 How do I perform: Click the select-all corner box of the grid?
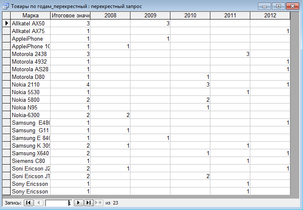(x=6, y=15)
